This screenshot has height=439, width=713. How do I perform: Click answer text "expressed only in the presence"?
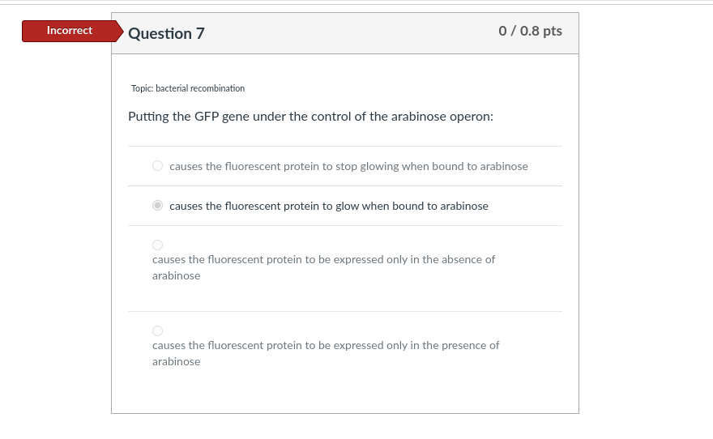(x=326, y=345)
